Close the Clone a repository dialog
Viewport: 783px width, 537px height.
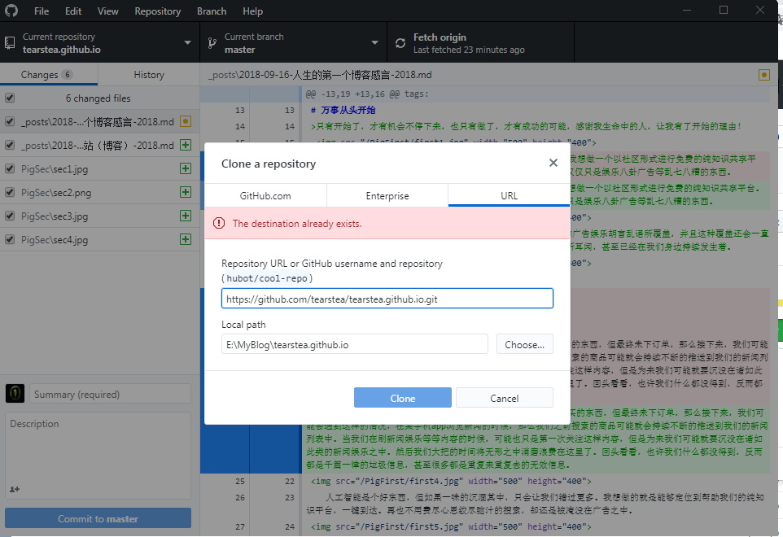(553, 163)
